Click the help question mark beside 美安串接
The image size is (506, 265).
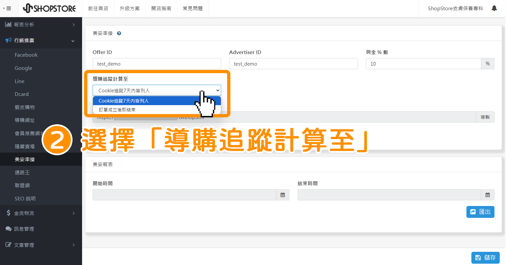coord(119,33)
